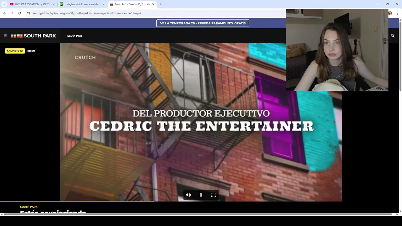Viewport: 402px width, 226px height.
Task: Mute audio on the South Park tab
Action: (x=148, y=4)
